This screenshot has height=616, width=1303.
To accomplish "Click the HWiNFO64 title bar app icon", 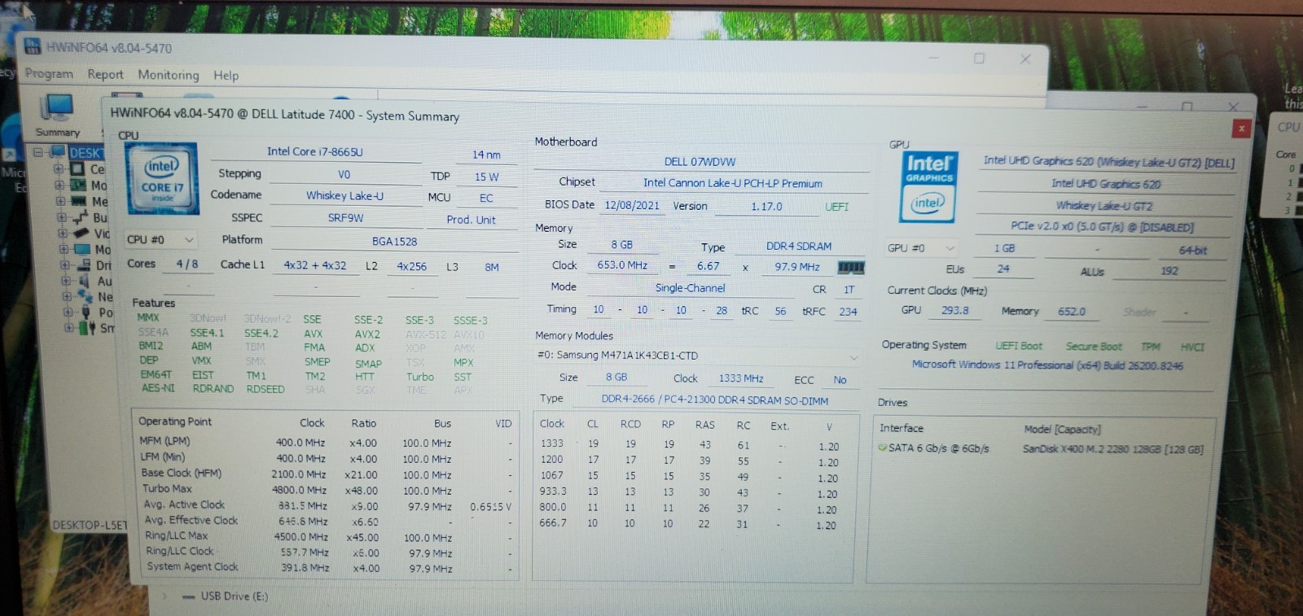I will pyautogui.click(x=33, y=46).
